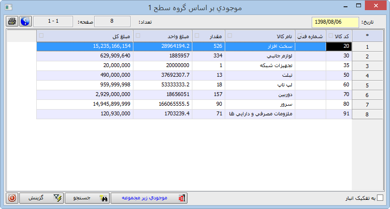
Task: Click the app icon in the title bar
Action: point(9,7)
